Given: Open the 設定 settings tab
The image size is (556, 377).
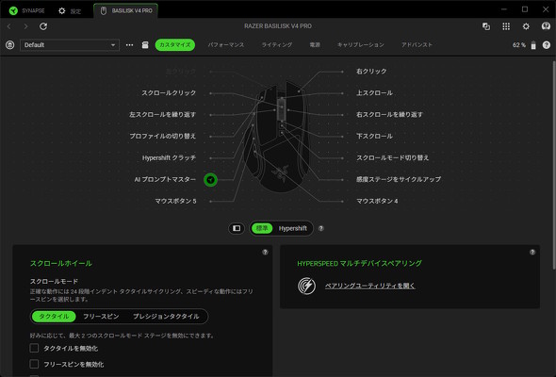Looking at the screenshot, I should click(70, 11).
